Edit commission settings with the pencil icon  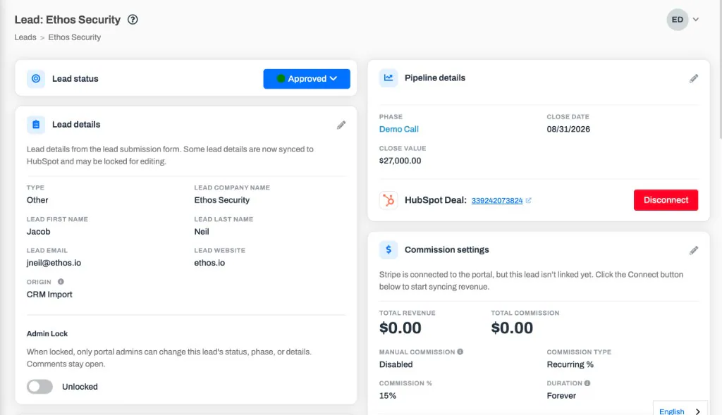coord(694,251)
